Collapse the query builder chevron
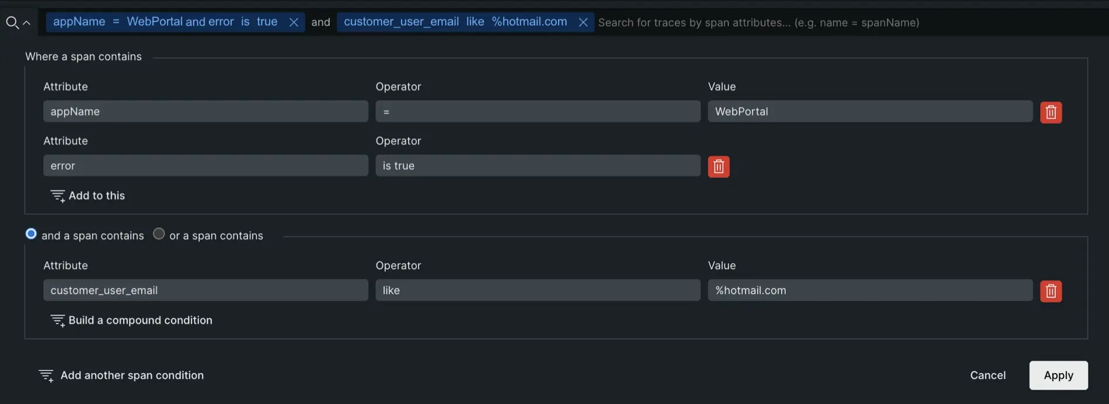The height and width of the screenshot is (404, 1109). coord(27,23)
